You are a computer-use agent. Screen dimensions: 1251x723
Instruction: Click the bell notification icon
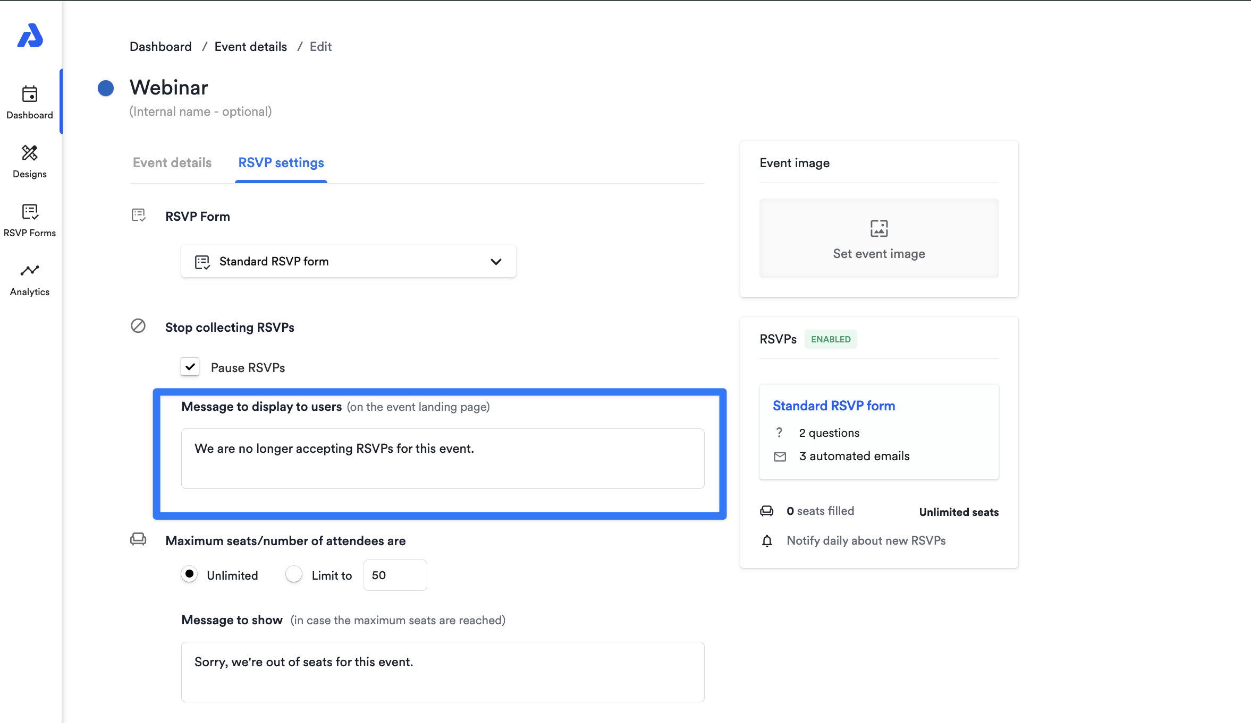pyautogui.click(x=767, y=541)
